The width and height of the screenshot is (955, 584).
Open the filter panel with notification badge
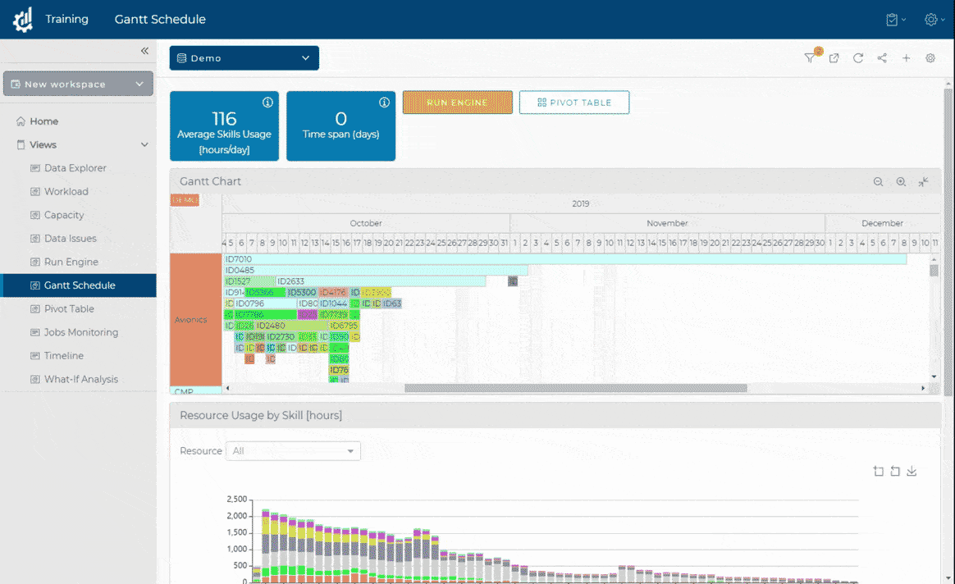click(x=810, y=58)
